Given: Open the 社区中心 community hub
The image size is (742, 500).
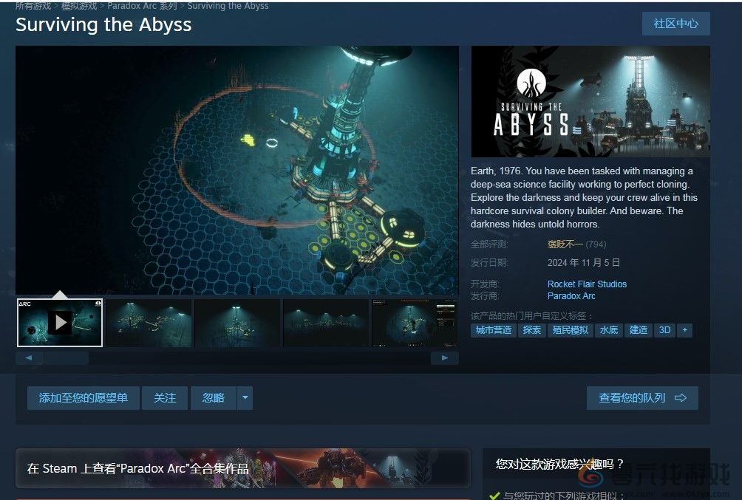Looking at the screenshot, I should [x=675, y=23].
